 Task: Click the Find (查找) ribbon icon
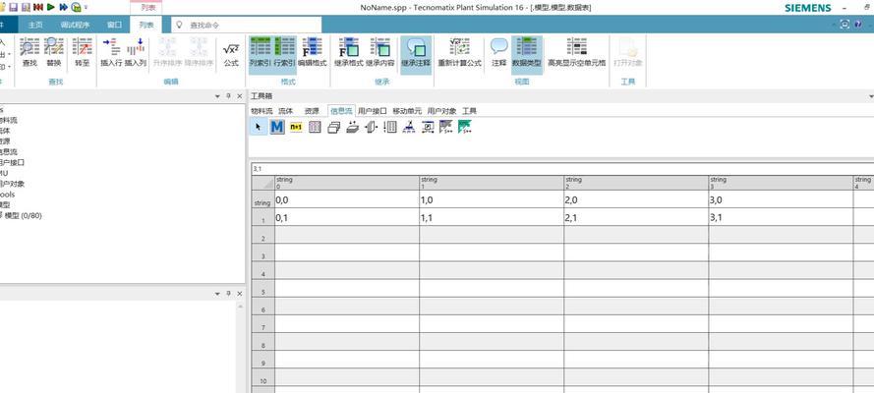(x=29, y=52)
